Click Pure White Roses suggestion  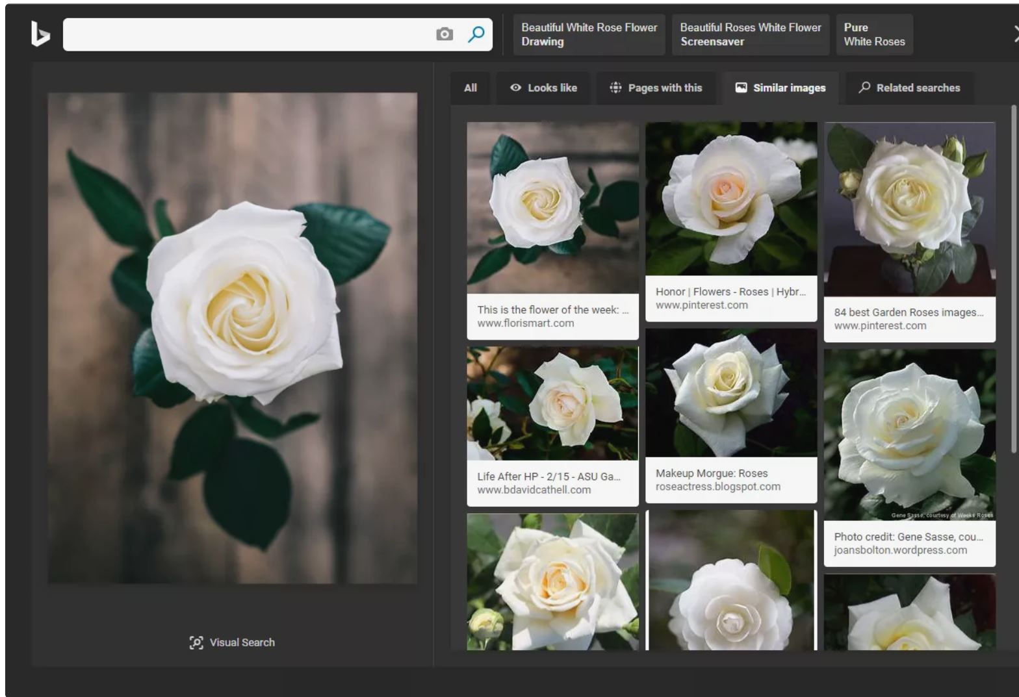[874, 34]
